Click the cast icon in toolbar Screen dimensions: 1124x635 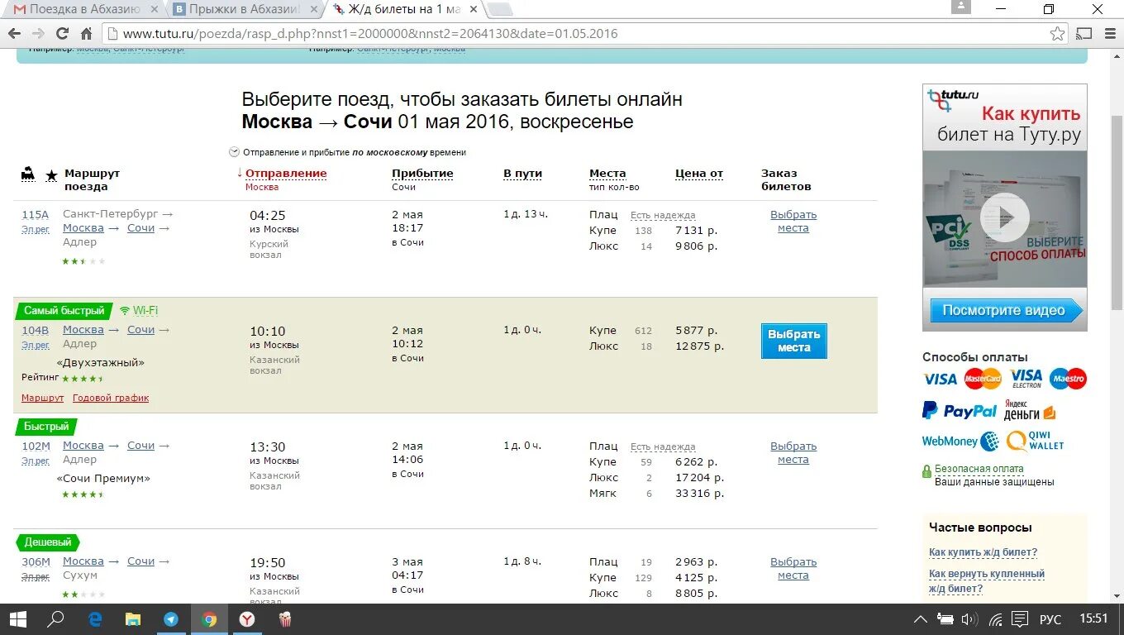[1084, 34]
